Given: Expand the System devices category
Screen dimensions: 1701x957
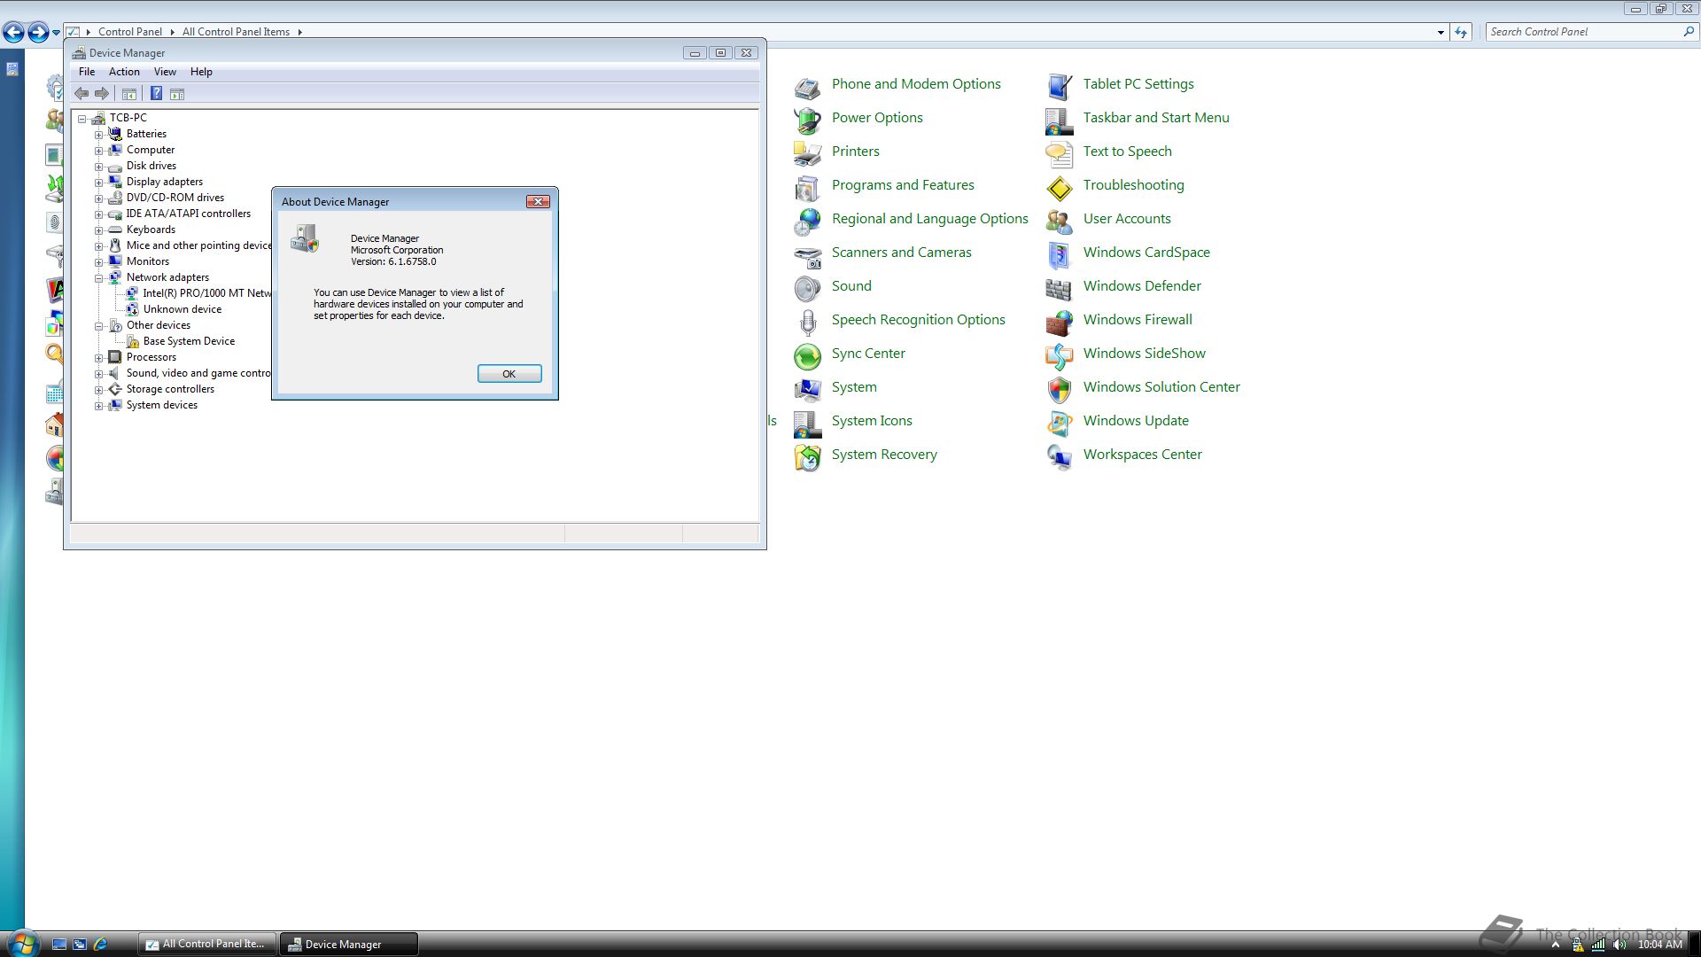Looking at the screenshot, I should coord(99,406).
